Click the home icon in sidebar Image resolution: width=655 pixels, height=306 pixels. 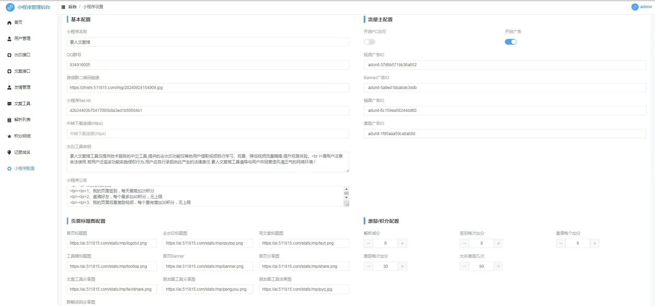point(9,23)
